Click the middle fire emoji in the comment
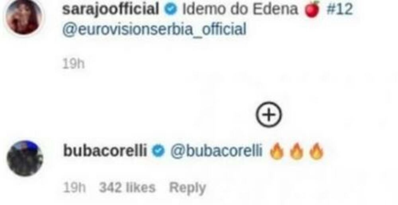Viewport: 398px width, 205px height. tap(297, 151)
